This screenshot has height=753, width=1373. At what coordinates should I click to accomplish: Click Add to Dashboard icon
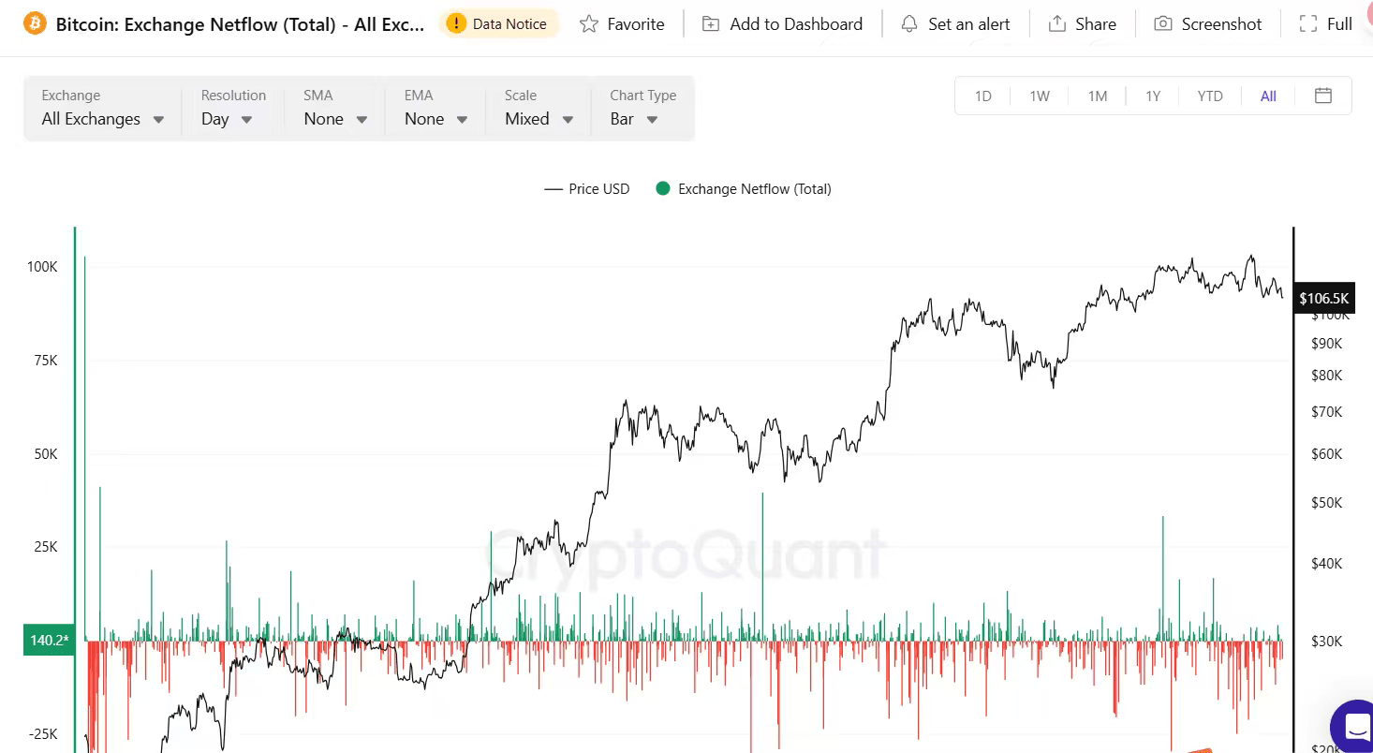(711, 24)
